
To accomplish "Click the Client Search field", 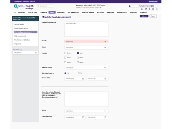I will click(x=45, y=6).
